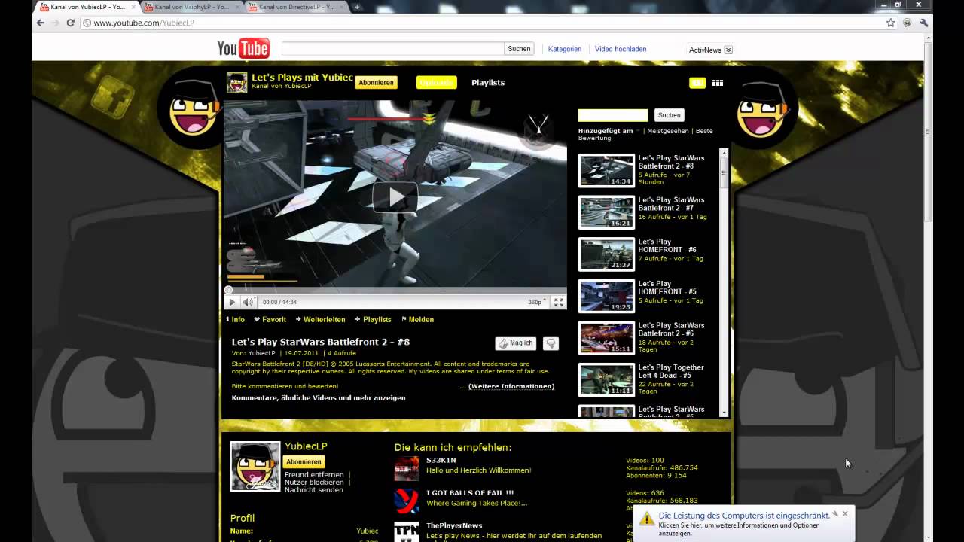Open ThePlayerNews channel link

454,525
